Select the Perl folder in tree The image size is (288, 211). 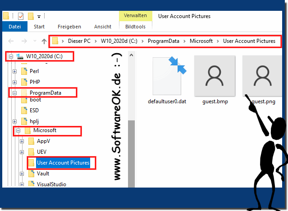[34, 71]
